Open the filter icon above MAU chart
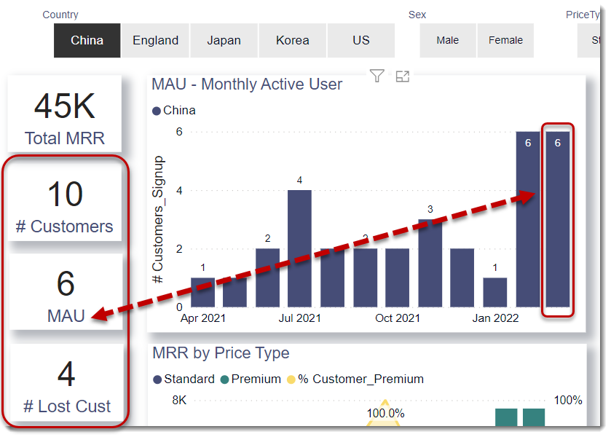 tap(377, 76)
